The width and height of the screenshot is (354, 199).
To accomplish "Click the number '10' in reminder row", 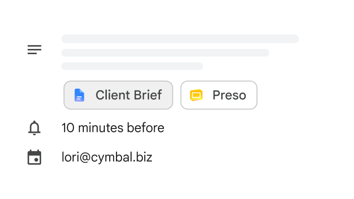I will (68, 128).
